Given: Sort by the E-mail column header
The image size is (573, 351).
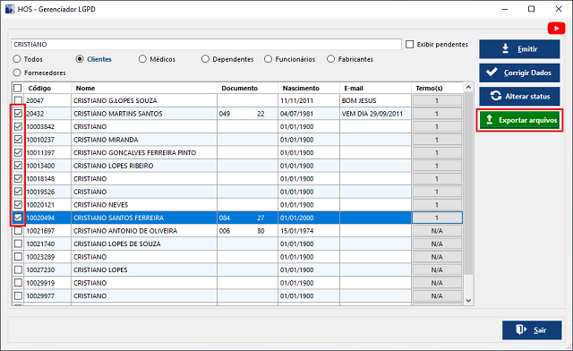Looking at the screenshot, I should 376,88.
